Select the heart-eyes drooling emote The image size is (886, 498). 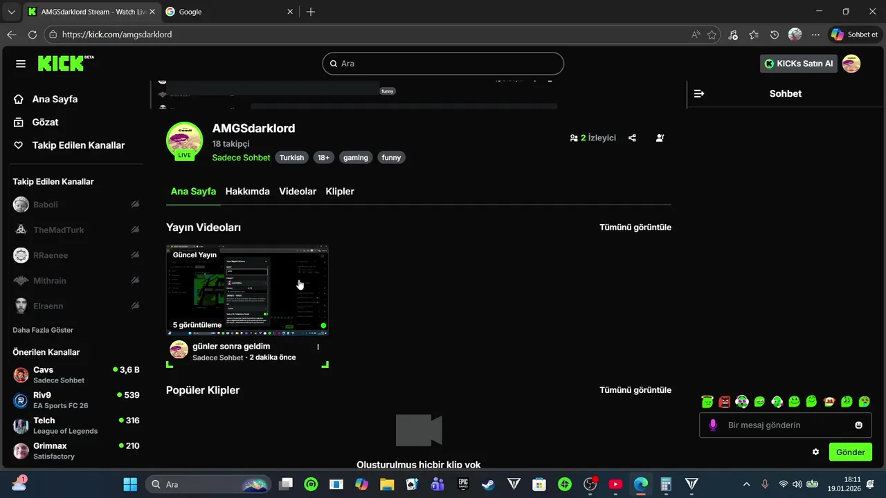865,401
